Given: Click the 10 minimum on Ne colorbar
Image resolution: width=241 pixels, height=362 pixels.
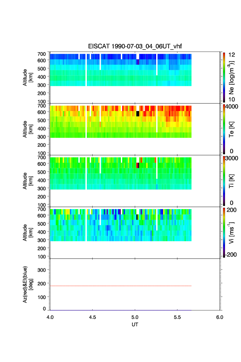Looking at the screenshot, I should coord(231,99).
